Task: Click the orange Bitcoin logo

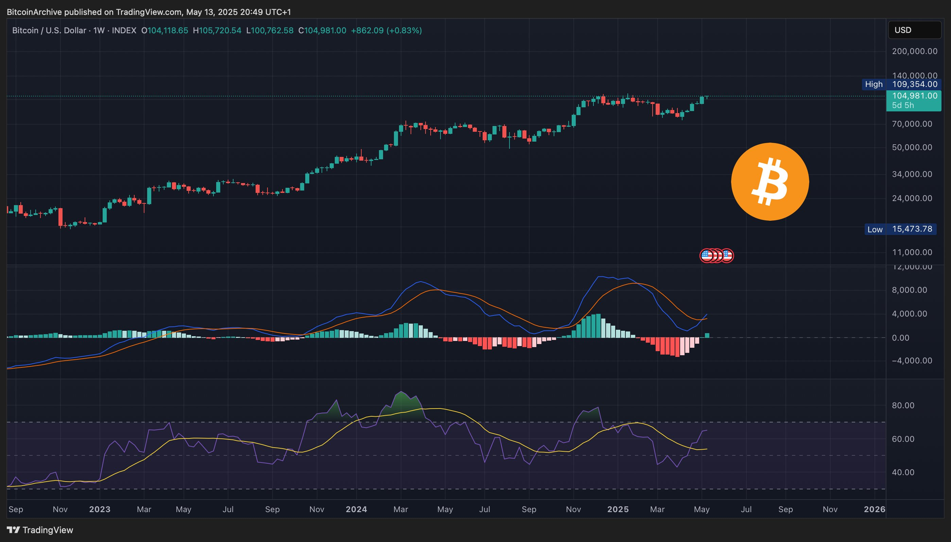Action: (x=770, y=182)
